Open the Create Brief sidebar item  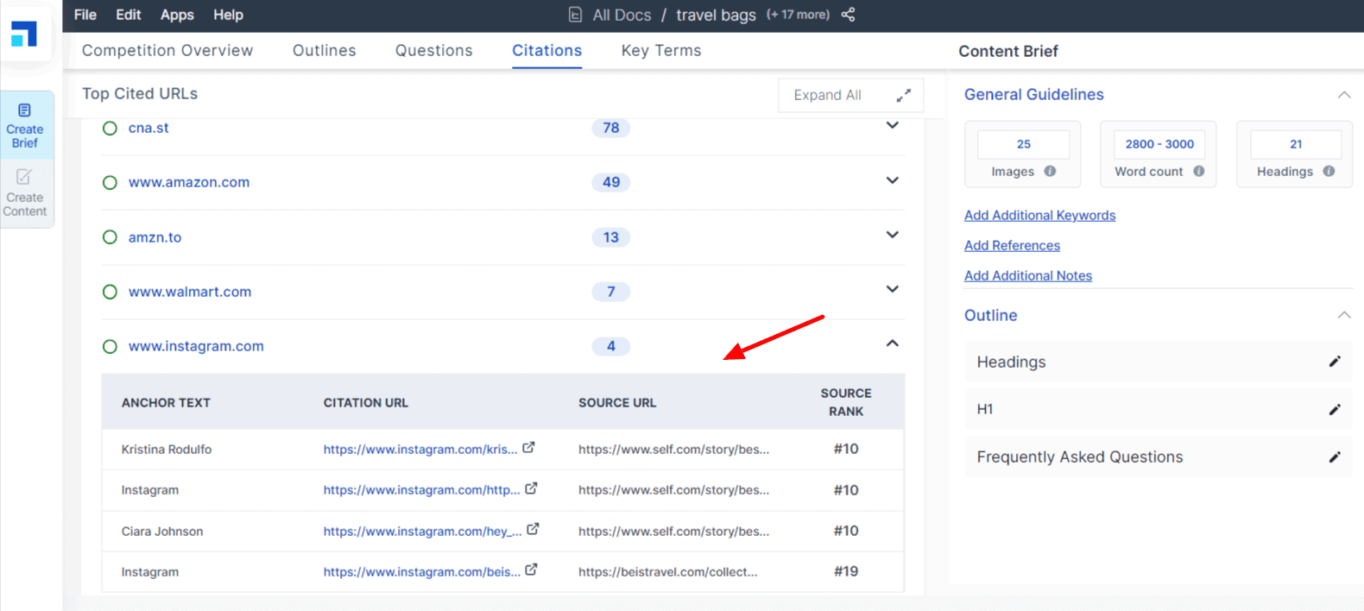(x=25, y=126)
